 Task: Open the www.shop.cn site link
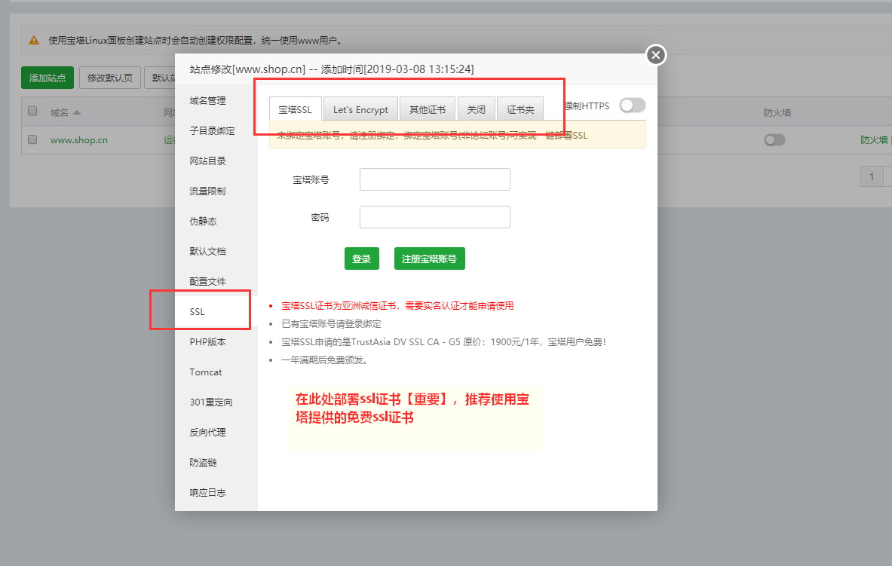(x=78, y=139)
